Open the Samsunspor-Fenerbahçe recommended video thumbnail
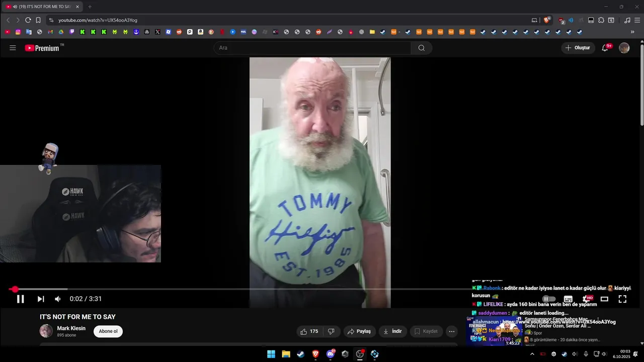 [495, 330]
